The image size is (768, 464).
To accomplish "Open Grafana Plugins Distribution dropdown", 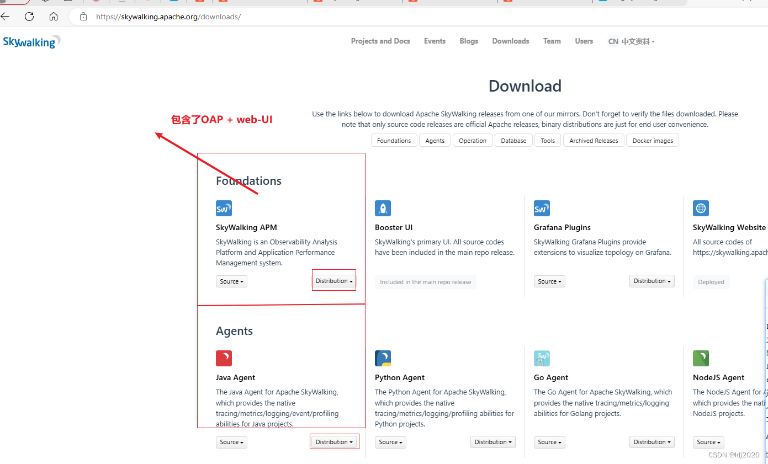I will click(652, 281).
